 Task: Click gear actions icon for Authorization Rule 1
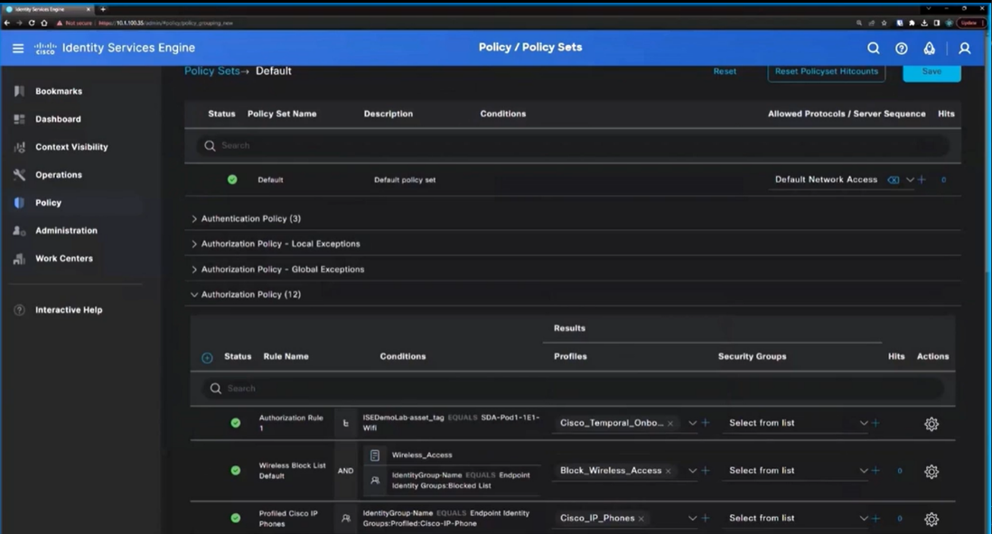coord(931,424)
